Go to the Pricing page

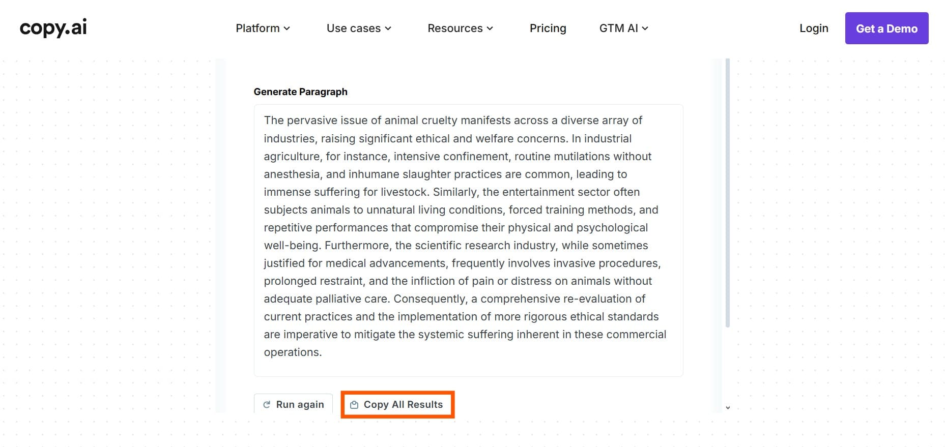click(548, 28)
